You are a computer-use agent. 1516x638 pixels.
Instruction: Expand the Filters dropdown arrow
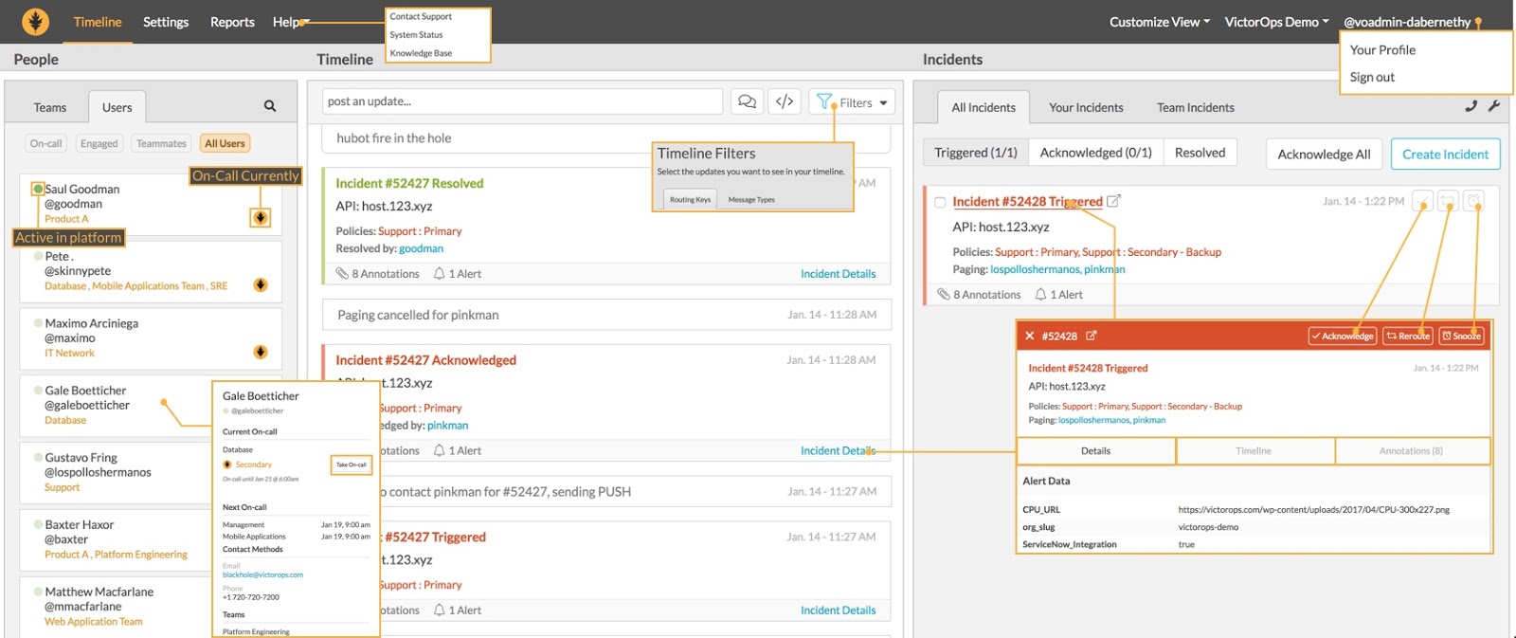[884, 102]
